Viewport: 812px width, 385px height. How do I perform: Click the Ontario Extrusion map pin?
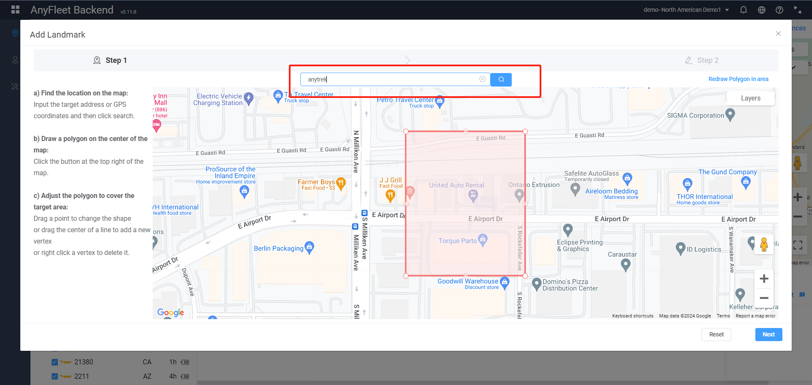tap(519, 195)
